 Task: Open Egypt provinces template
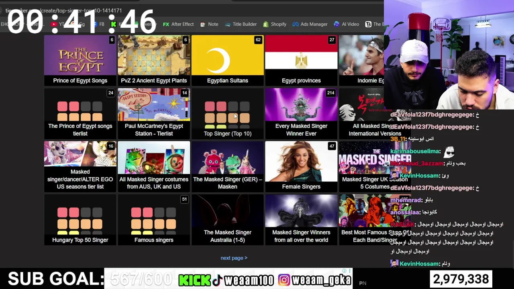pos(301,60)
